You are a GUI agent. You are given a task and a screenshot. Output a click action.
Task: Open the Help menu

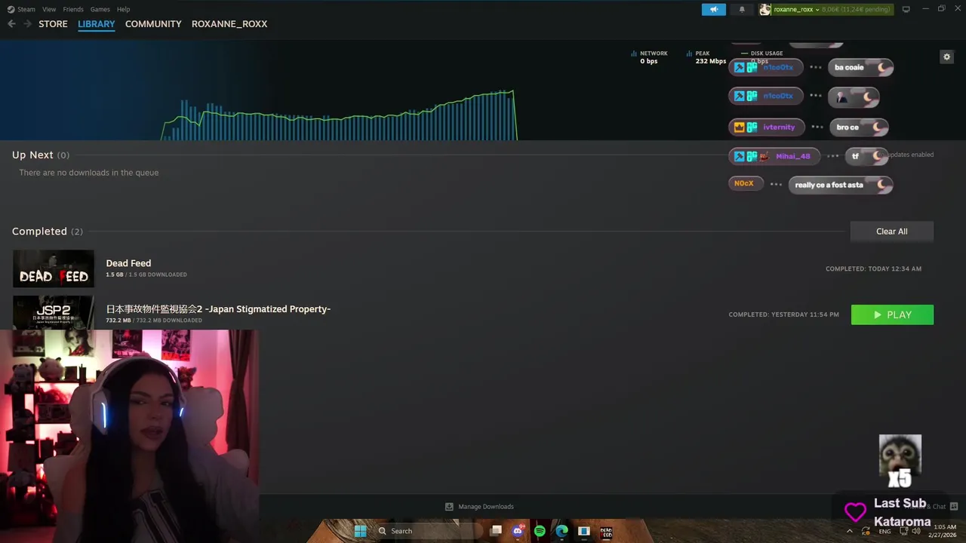pos(124,9)
